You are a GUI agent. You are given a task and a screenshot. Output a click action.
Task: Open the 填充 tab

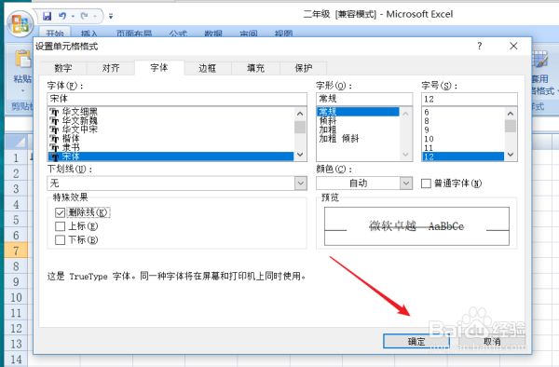pyautogui.click(x=256, y=68)
